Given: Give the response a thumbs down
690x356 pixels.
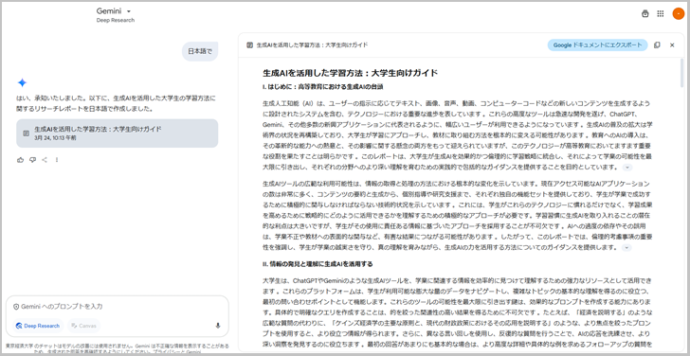Looking at the screenshot, I should click(x=32, y=160).
